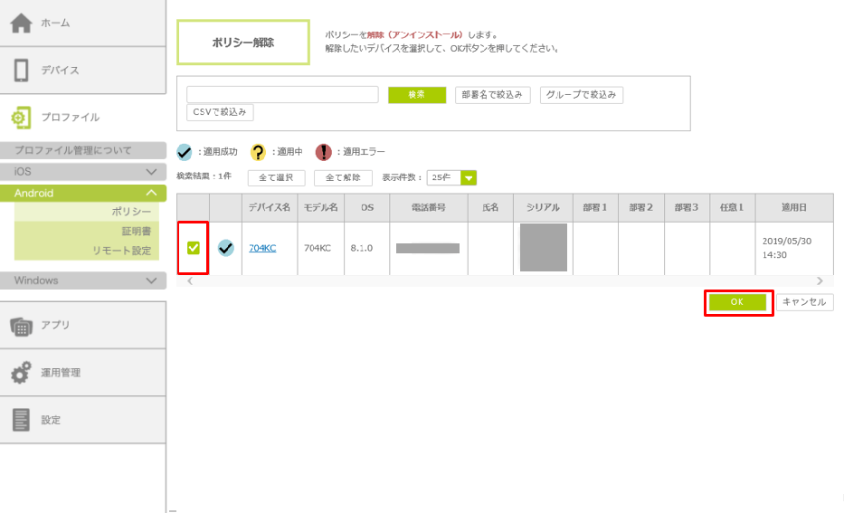
Task: Select リモート設定 under Android
Action: (x=121, y=251)
